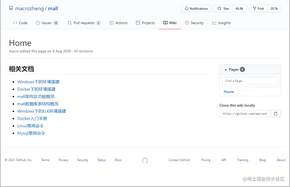Viewport: 290px width, 187px height.
Task: Click the bell icon in Notifications
Action: 187,8
